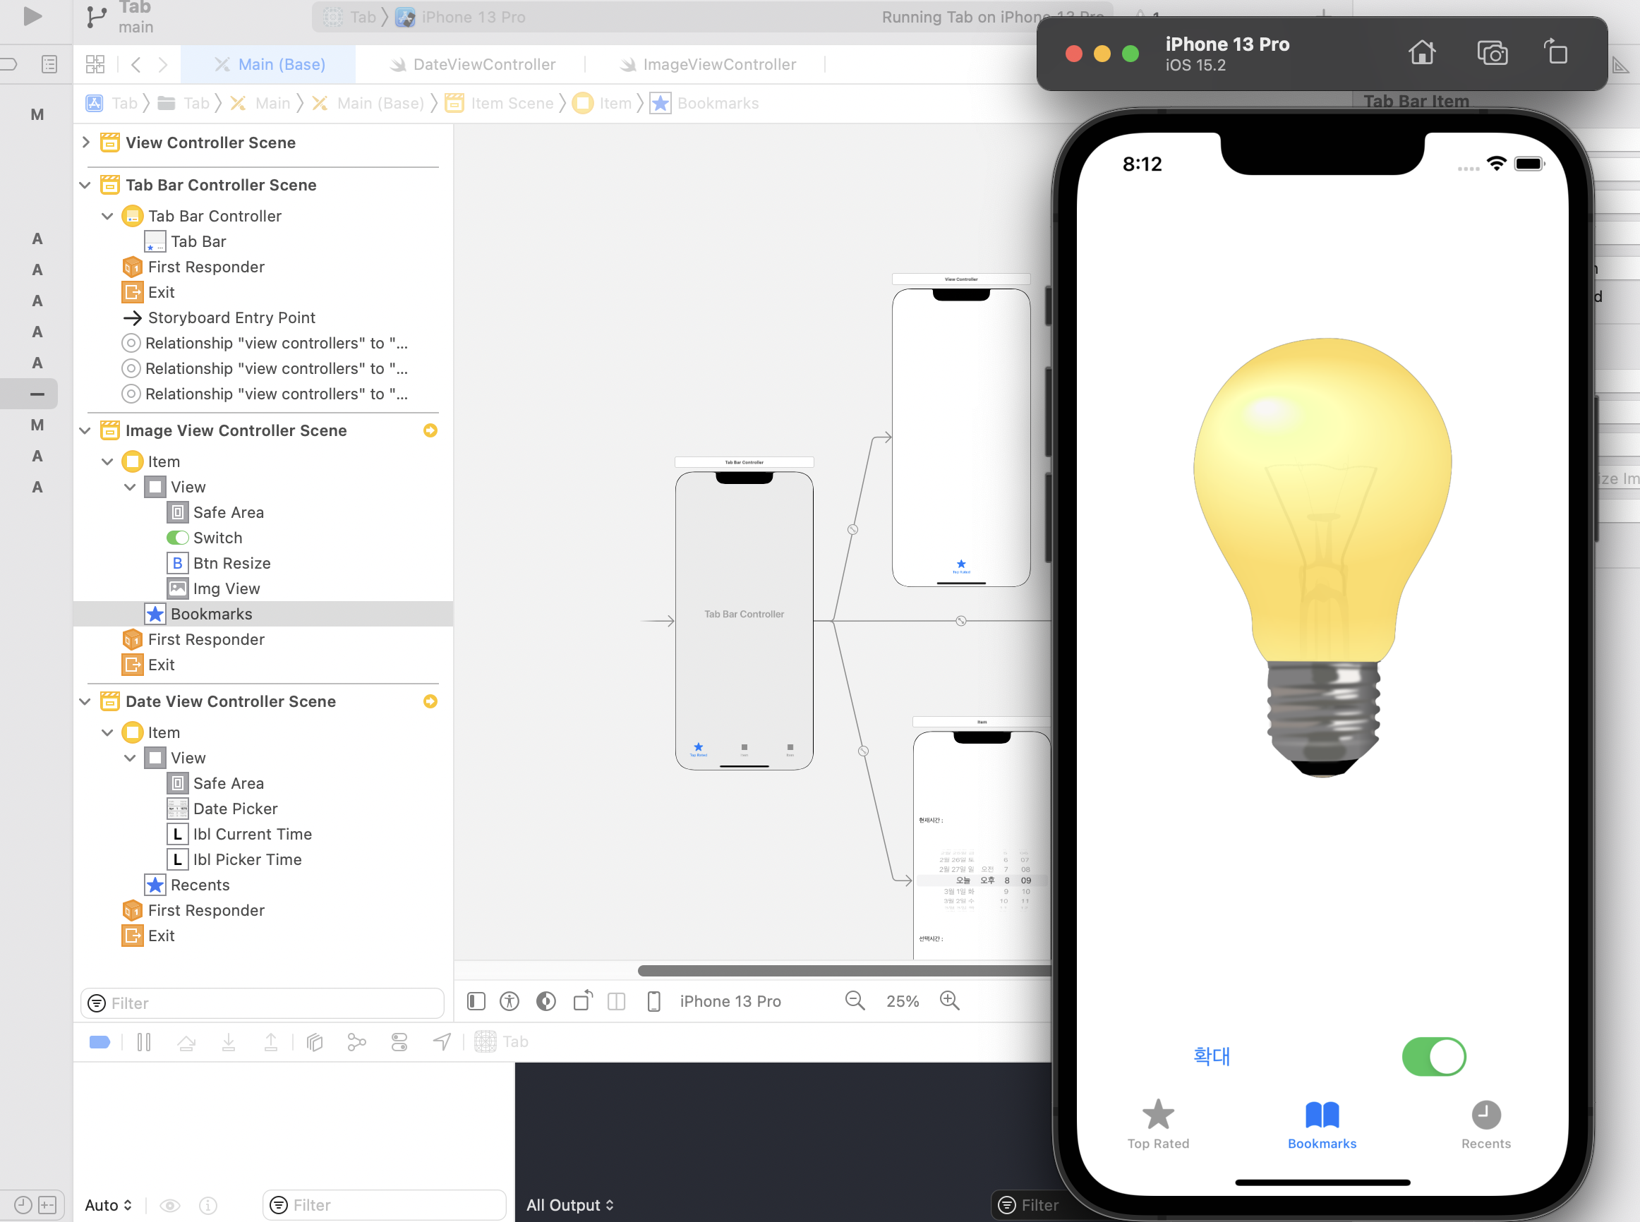Viewport: 1640px width, 1222px height.
Task: Zoom in the storyboard canvas
Action: 949,1001
